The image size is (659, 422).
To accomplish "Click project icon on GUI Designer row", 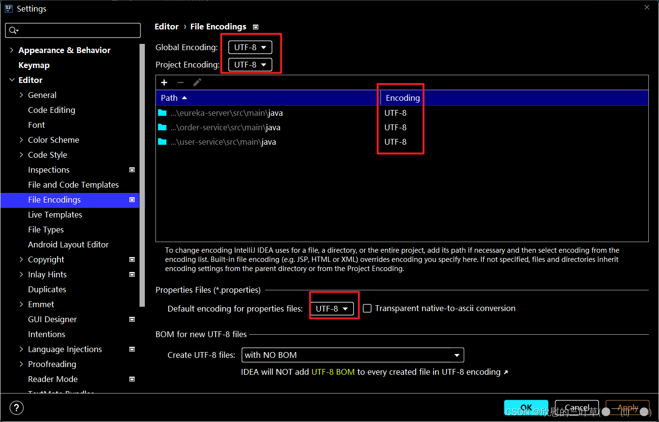I will 132,319.
